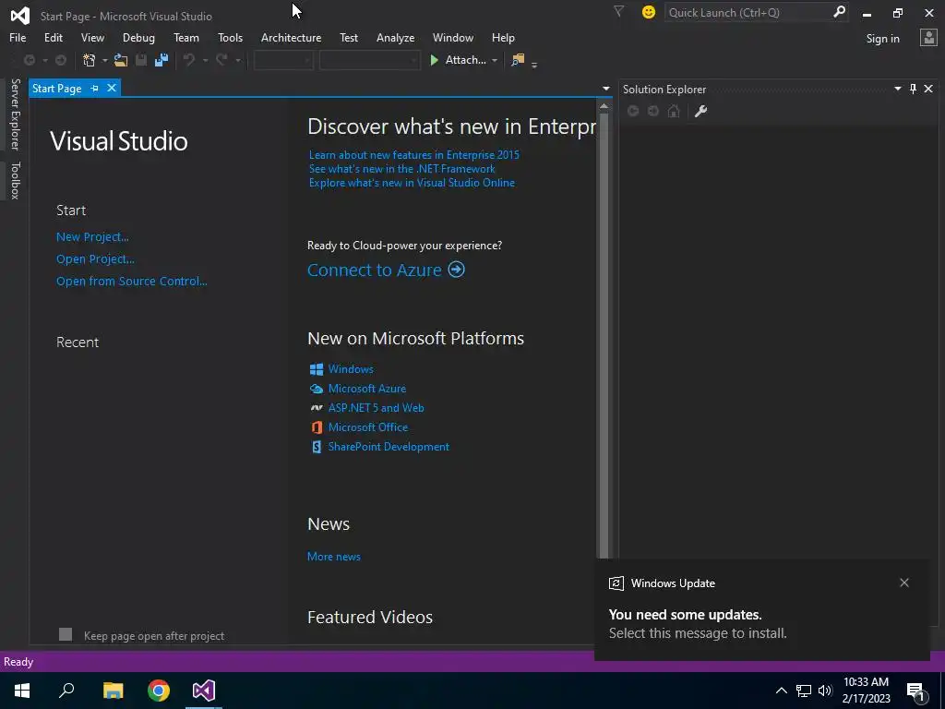Click the Visual Studio logo in title bar
The width and height of the screenshot is (945, 709).
click(20, 15)
